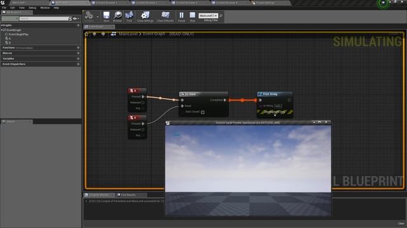Click the Do Once node header
Image resolution: width=407 pixels, height=228 pixels.
203,94
